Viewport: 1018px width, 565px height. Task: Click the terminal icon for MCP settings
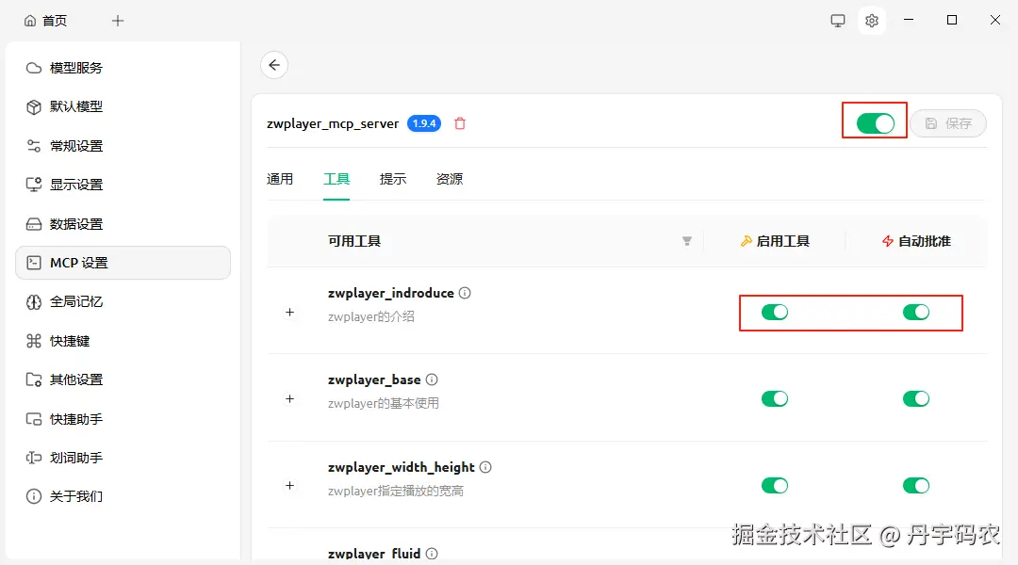[34, 263]
